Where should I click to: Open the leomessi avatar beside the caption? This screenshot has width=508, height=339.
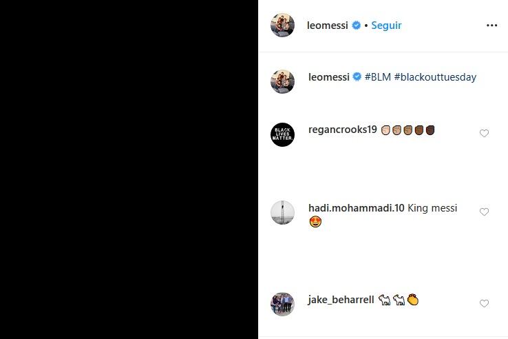click(283, 81)
